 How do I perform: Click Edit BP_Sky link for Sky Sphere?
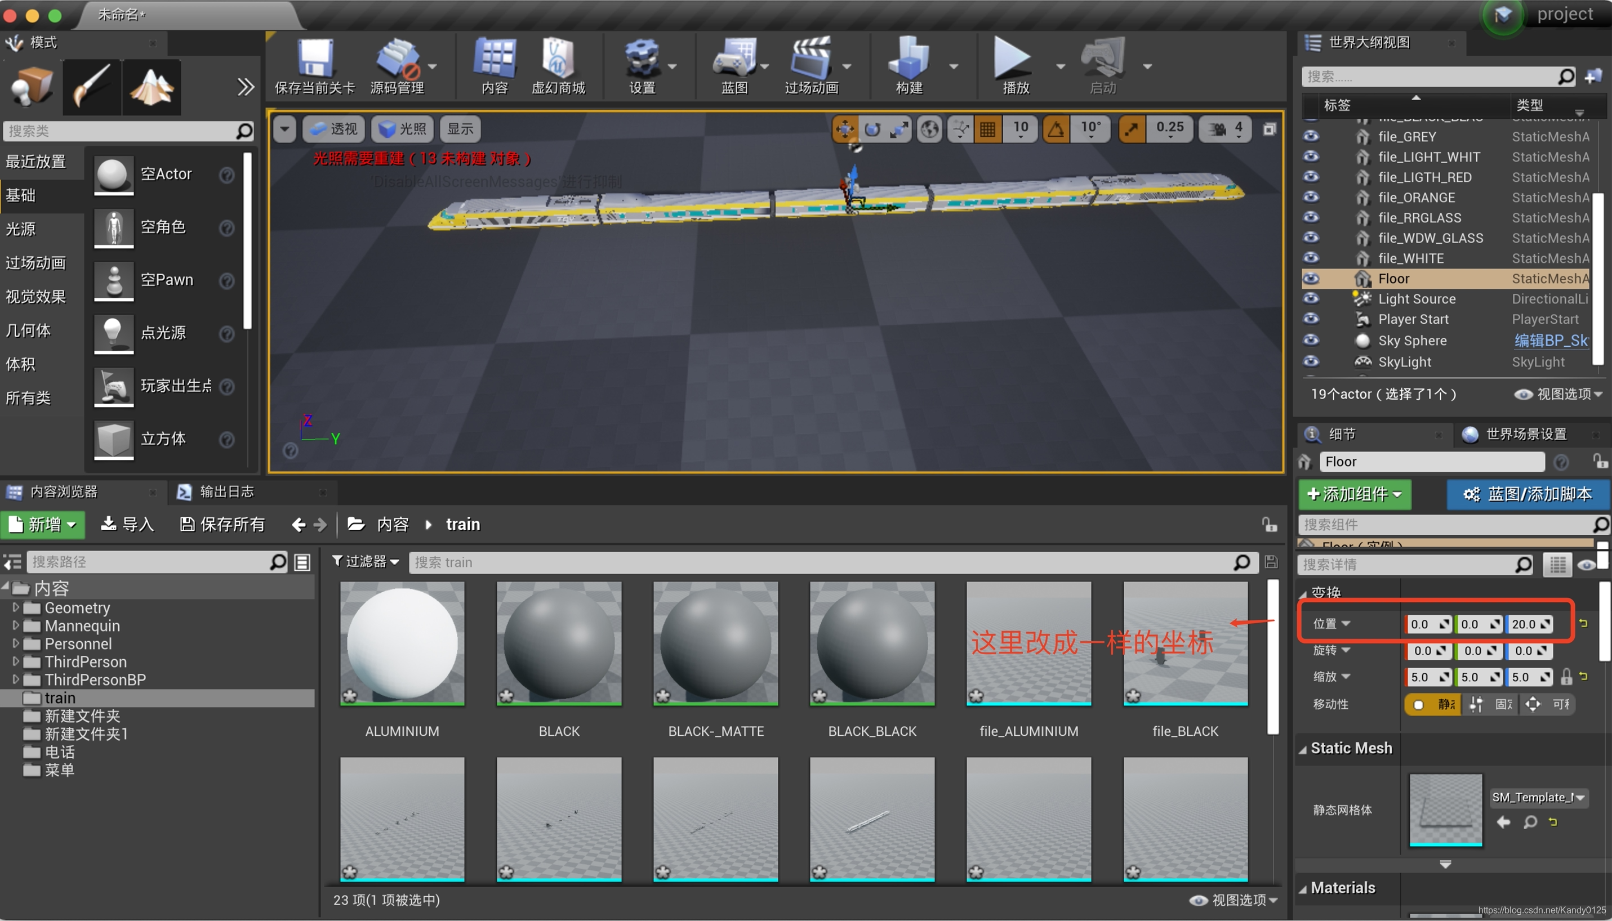(x=1551, y=341)
